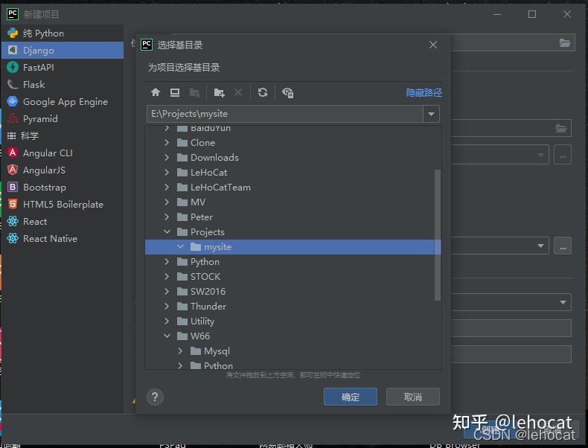Image resolution: width=588 pixels, height=448 pixels.
Task: Select the Utility folder
Action: 202,321
